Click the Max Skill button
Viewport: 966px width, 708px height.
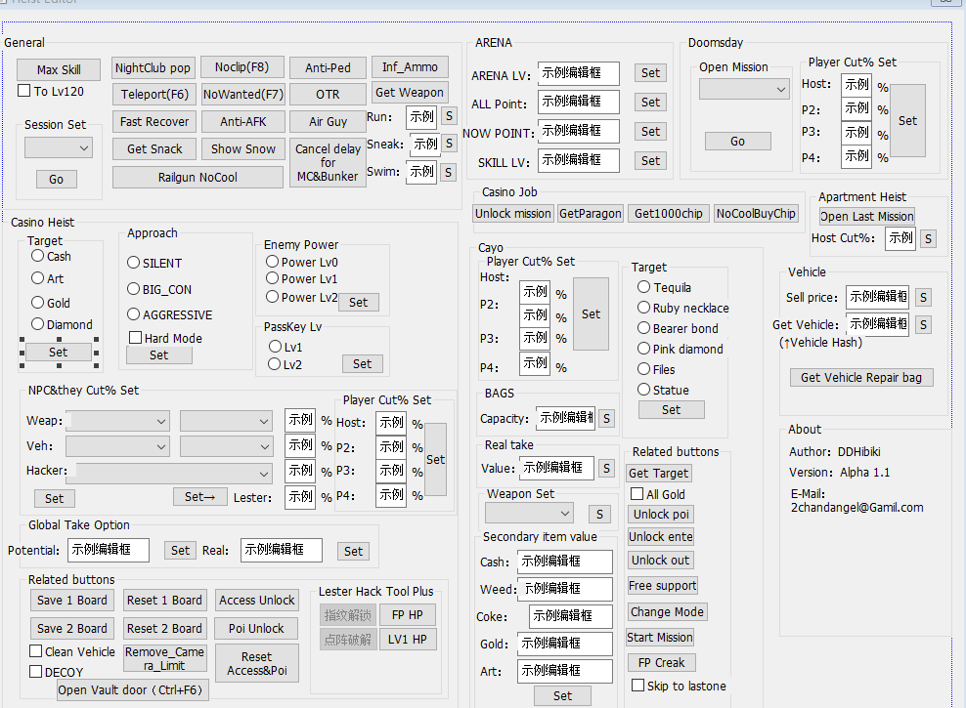click(x=59, y=70)
